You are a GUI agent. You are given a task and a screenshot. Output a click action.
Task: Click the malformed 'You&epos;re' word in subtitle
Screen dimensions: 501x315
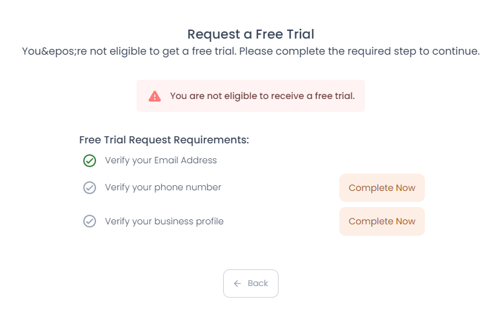pos(54,51)
